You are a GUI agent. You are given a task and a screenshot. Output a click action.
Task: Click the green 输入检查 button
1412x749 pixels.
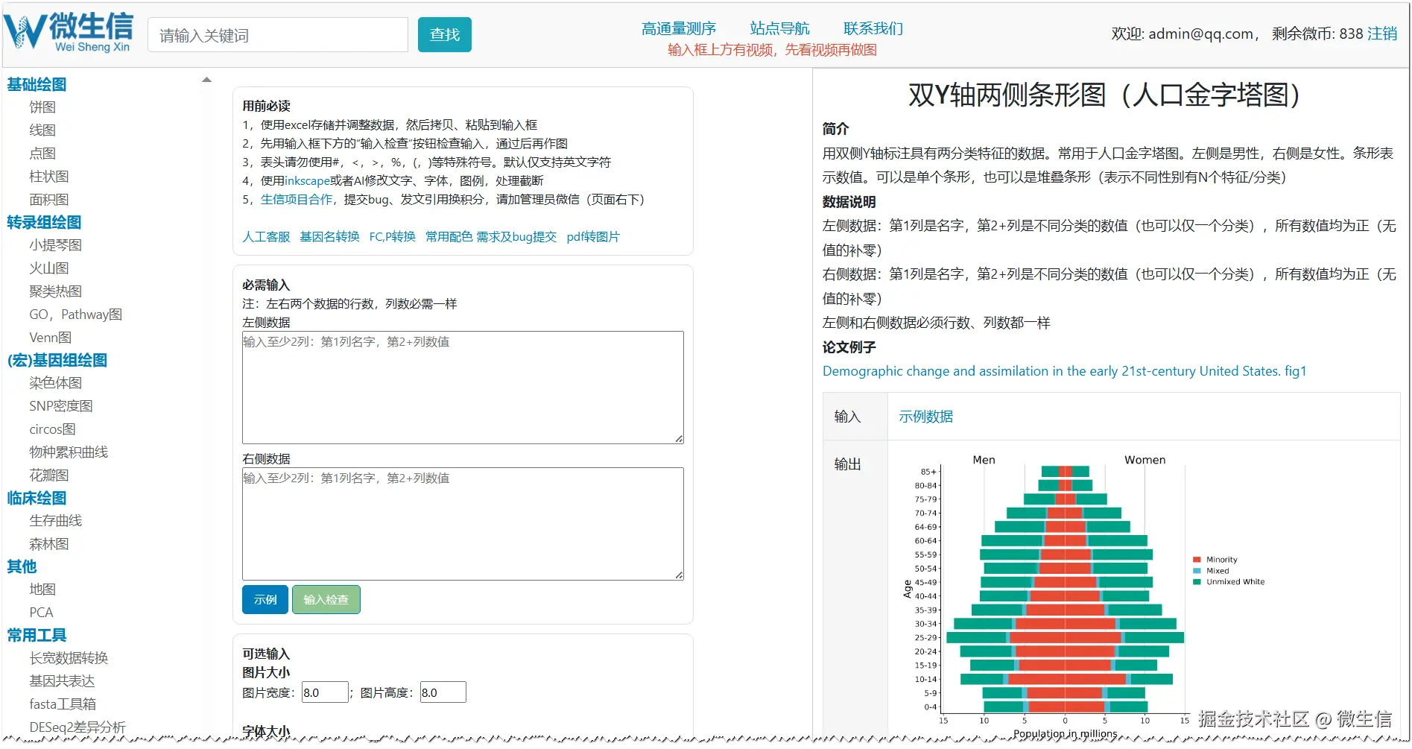tap(326, 600)
